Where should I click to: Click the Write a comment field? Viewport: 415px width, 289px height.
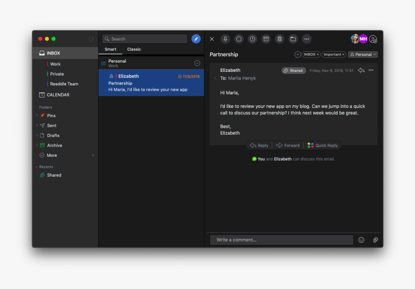point(282,240)
